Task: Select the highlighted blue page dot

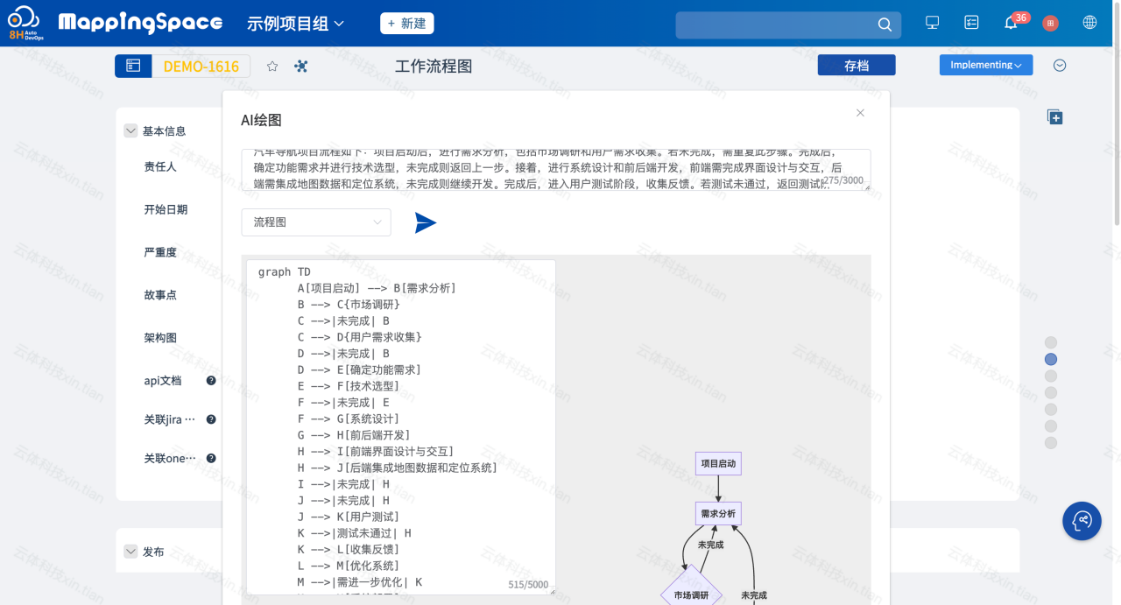Action: 1051,359
